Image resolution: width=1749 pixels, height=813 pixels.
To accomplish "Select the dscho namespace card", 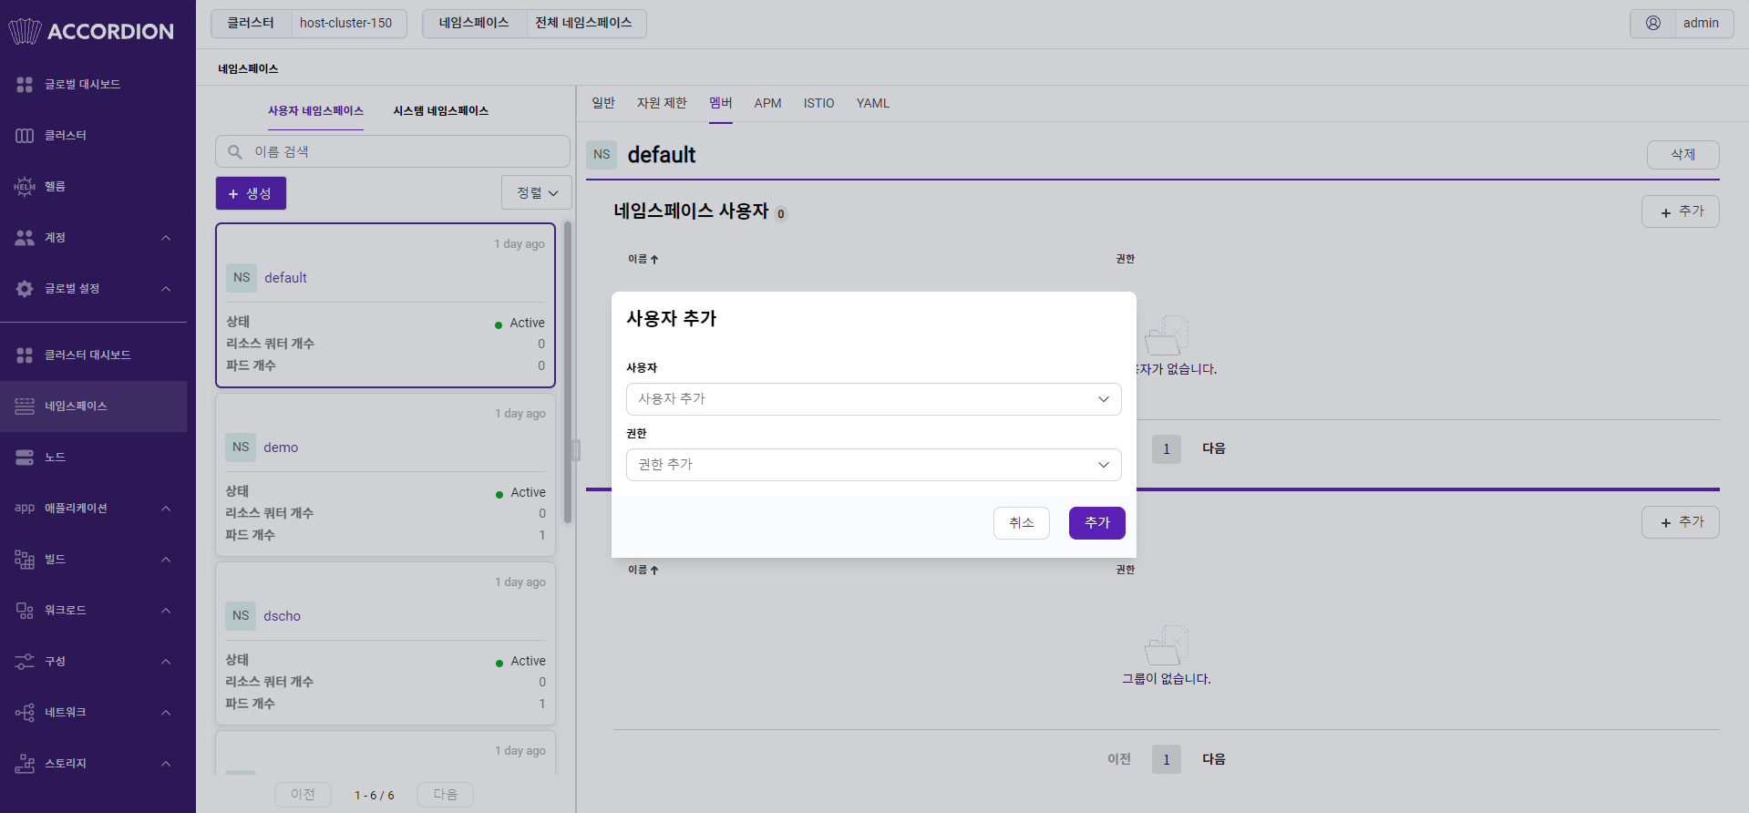I will [386, 643].
